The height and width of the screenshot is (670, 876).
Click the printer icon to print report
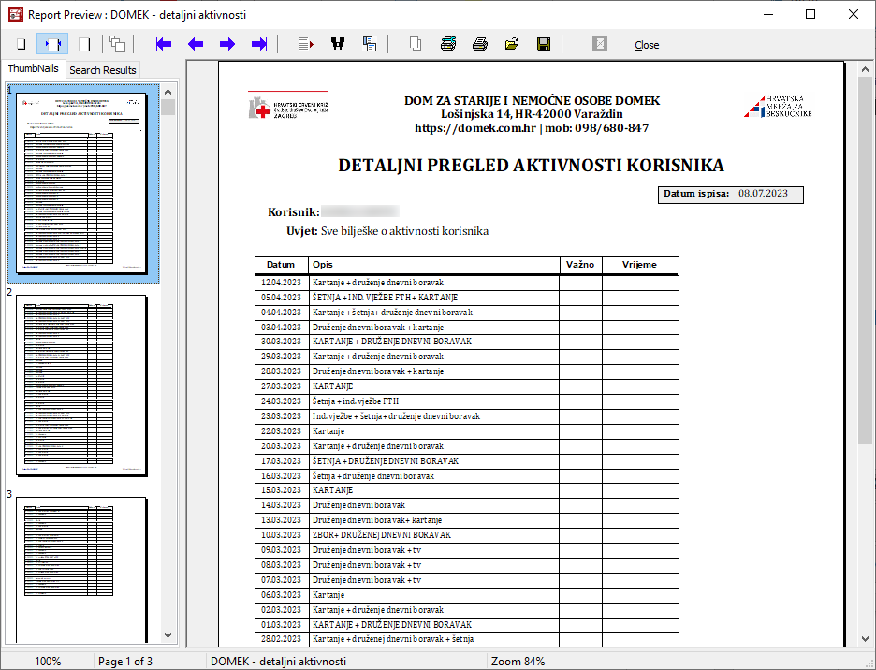click(480, 44)
